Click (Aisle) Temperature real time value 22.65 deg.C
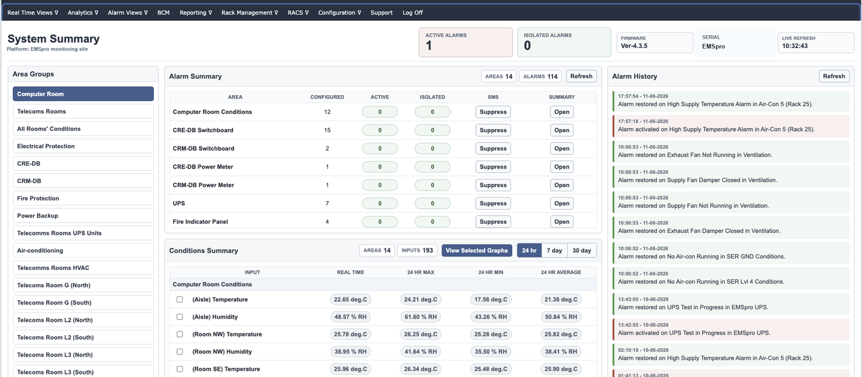This screenshot has width=862, height=377. (350, 300)
